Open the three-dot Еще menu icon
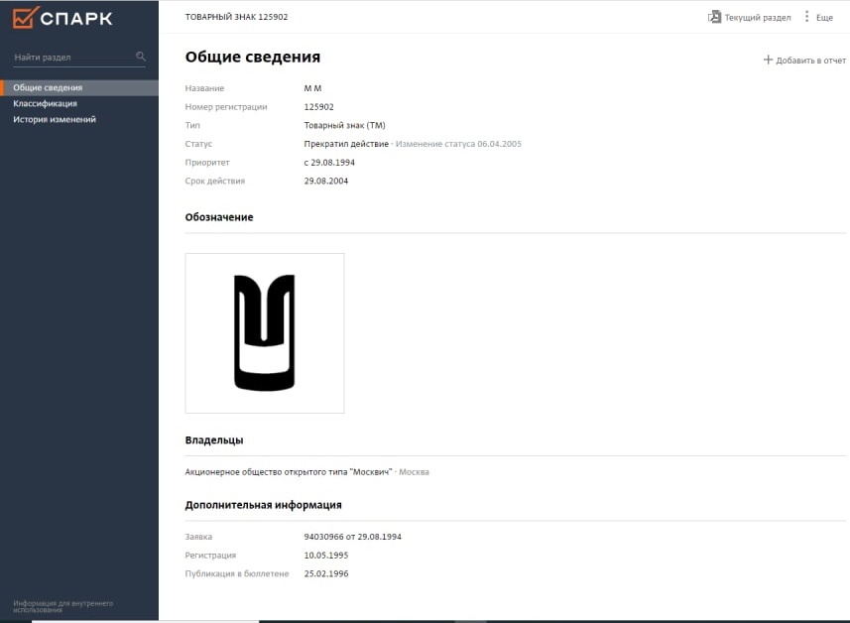Image resolution: width=850 pixels, height=623 pixels. pyautogui.click(x=806, y=17)
